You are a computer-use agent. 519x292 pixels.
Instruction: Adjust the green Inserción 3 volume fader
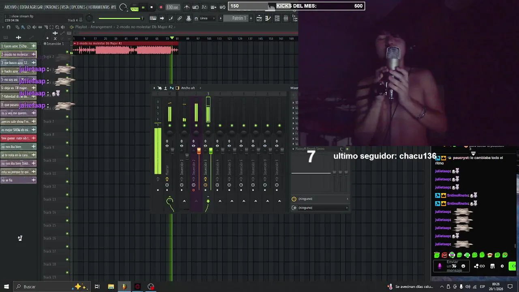(x=211, y=151)
